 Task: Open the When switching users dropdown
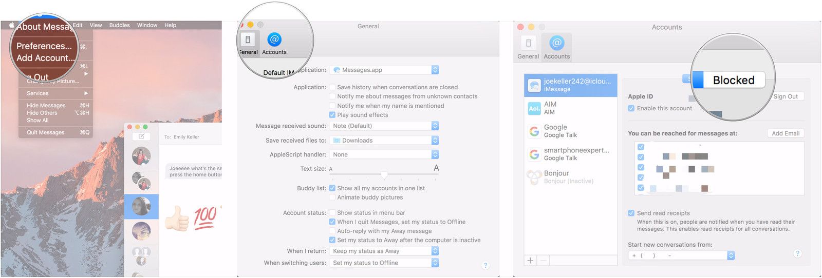(x=385, y=263)
